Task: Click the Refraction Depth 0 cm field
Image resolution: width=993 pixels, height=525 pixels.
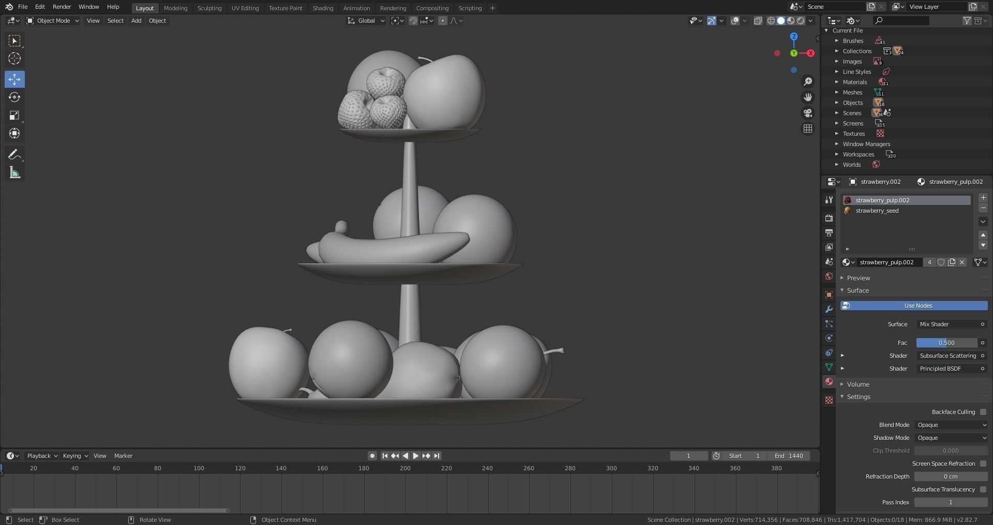Action: click(951, 476)
